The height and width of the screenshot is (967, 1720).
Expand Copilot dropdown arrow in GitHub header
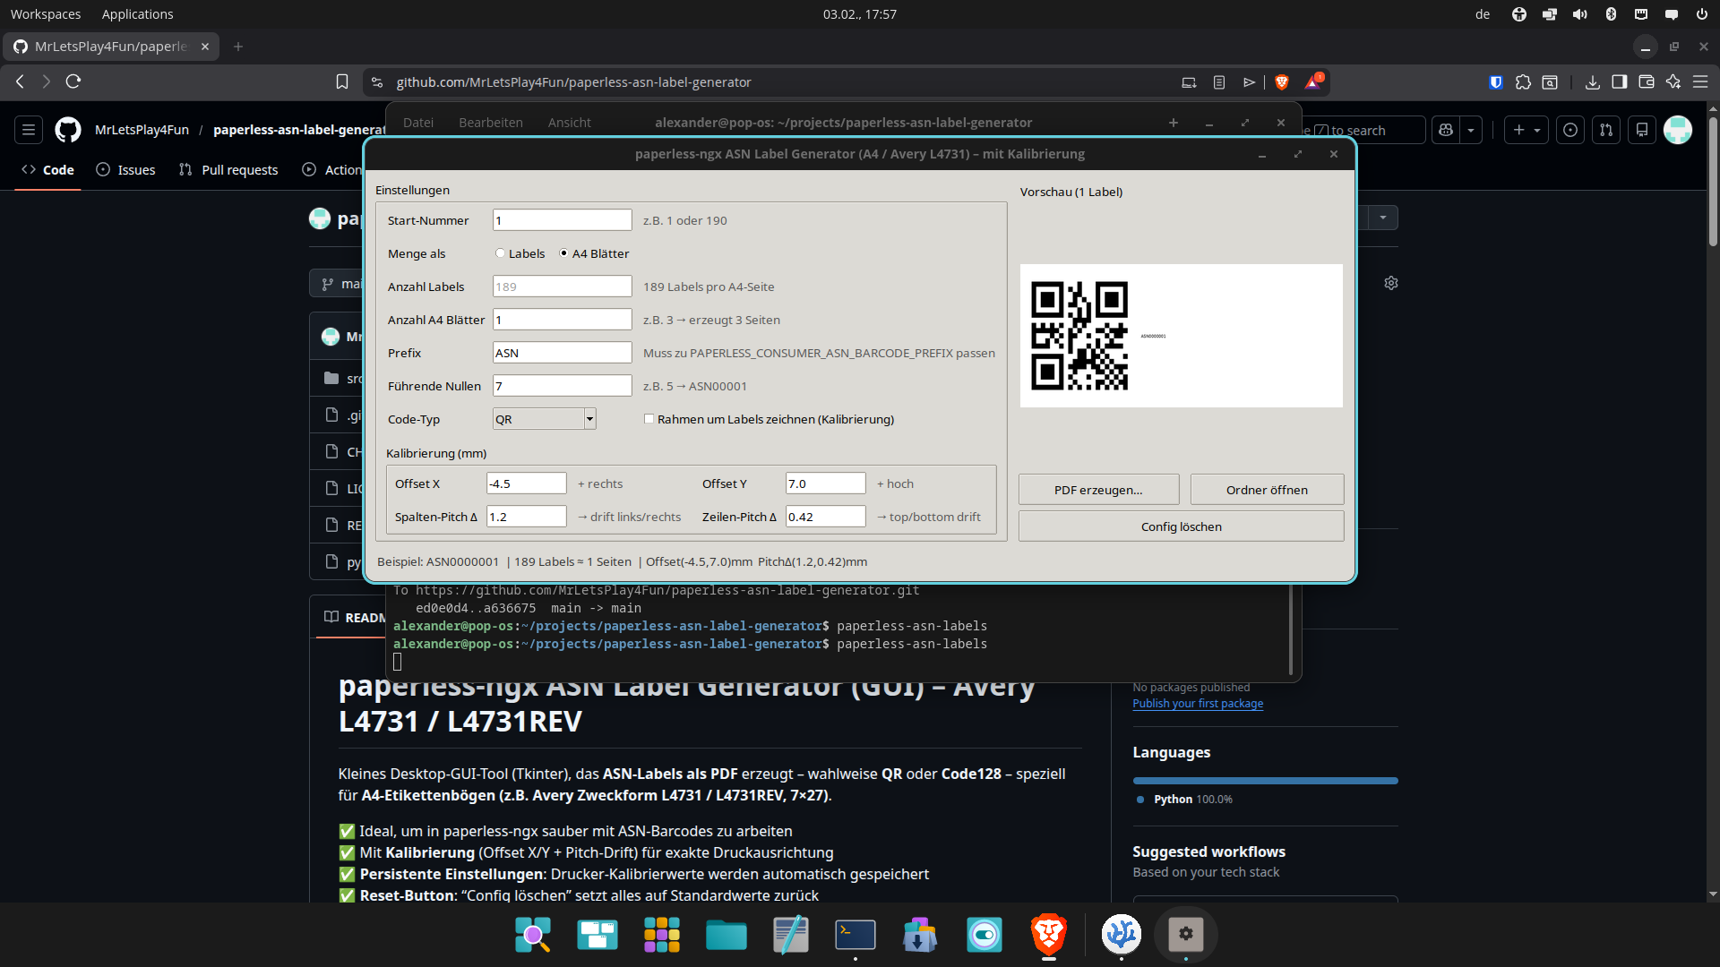1471,130
